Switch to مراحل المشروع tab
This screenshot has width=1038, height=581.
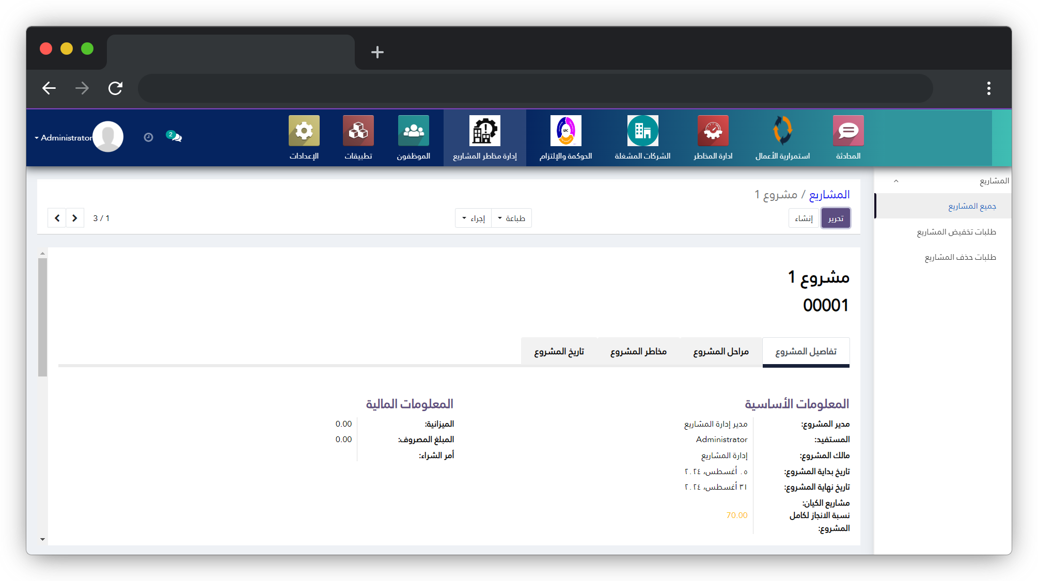pos(721,352)
